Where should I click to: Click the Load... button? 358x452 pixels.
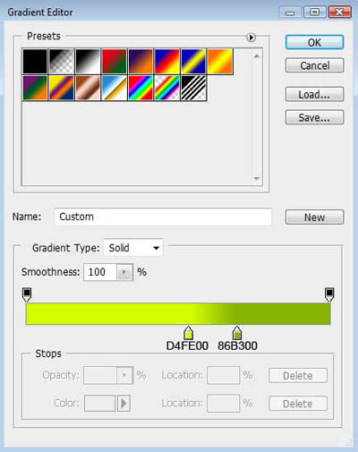314,94
